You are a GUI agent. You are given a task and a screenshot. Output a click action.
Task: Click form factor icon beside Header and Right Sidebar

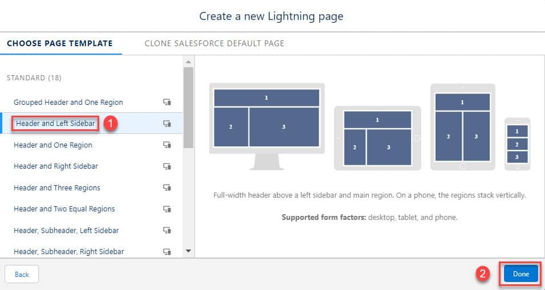(167, 166)
